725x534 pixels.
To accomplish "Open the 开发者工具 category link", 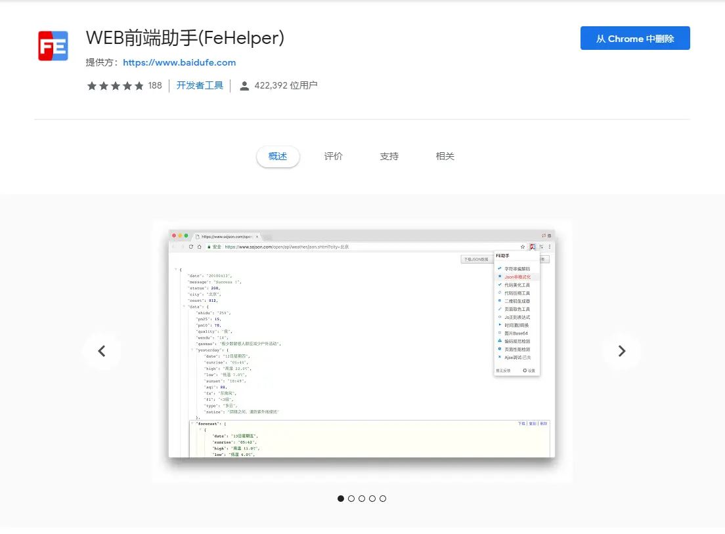I will coord(200,85).
